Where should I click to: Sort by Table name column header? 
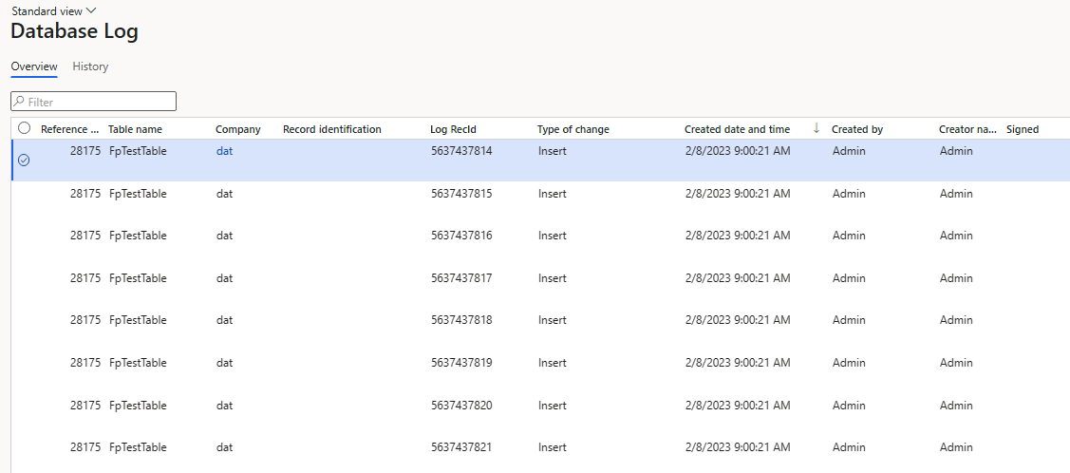click(135, 129)
